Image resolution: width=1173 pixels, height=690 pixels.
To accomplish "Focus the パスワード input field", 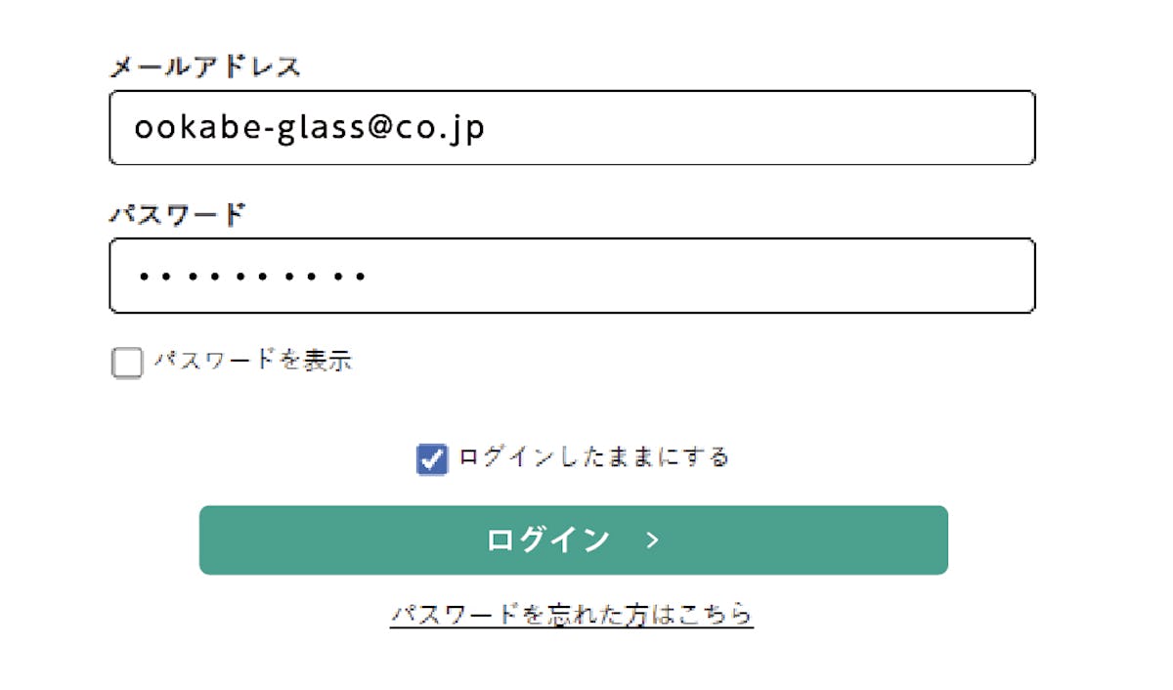I will pyautogui.click(x=572, y=276).
